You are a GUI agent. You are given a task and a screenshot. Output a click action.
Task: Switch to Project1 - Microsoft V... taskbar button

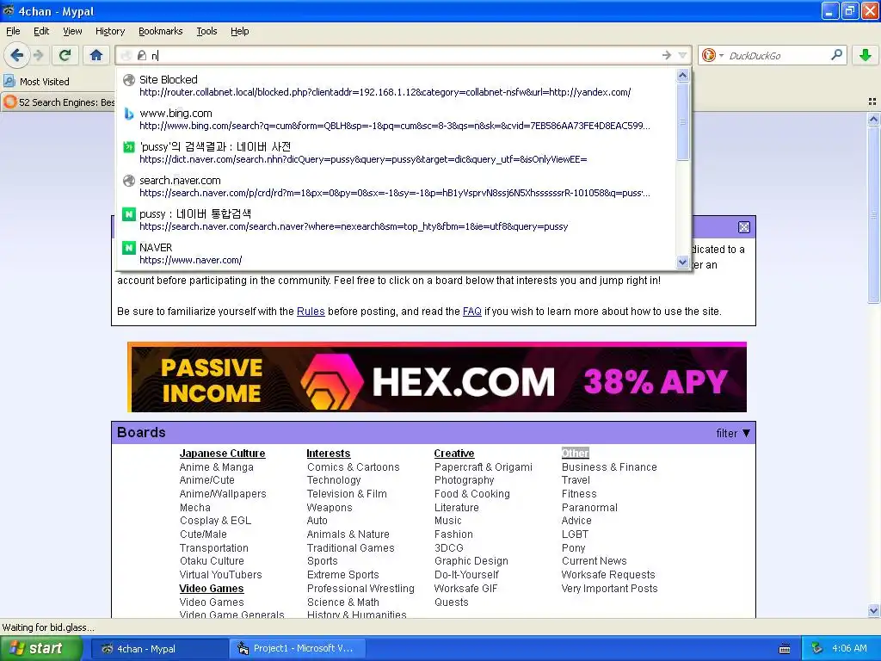[x=297, y=649]
